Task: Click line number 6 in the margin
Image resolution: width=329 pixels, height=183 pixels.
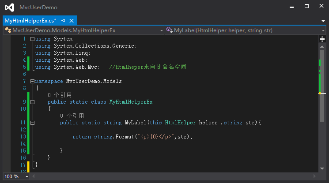Action: pos(25,74)
